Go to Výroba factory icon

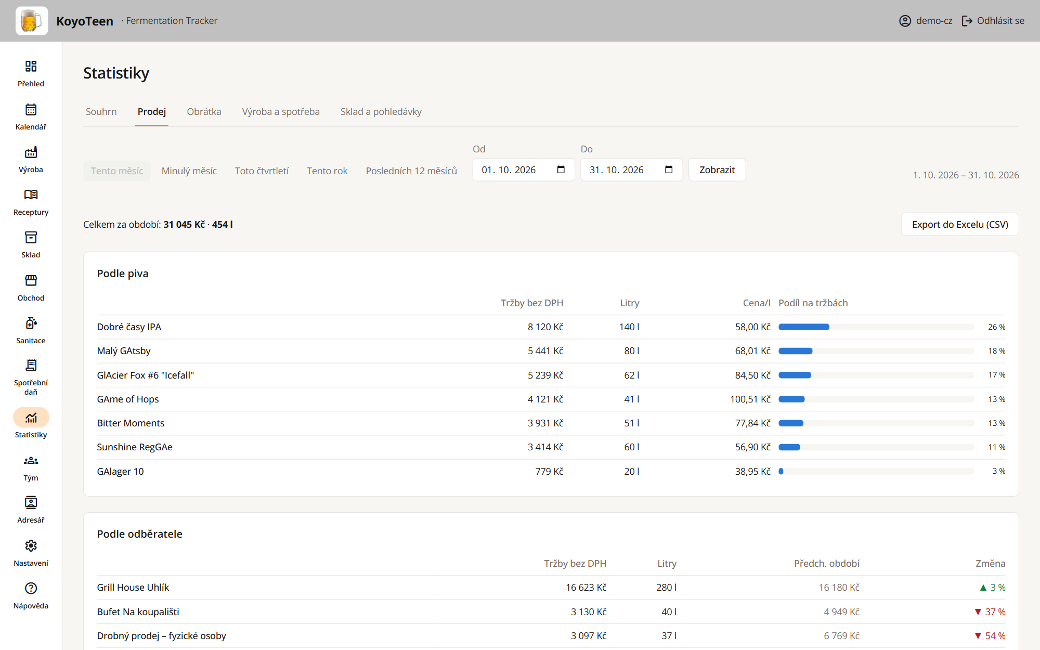click(31, 152)
